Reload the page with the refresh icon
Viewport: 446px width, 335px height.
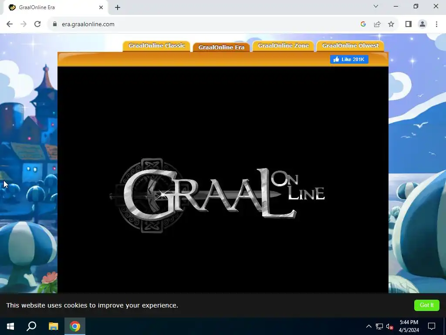pyautogui.click(x=37, y=24)
